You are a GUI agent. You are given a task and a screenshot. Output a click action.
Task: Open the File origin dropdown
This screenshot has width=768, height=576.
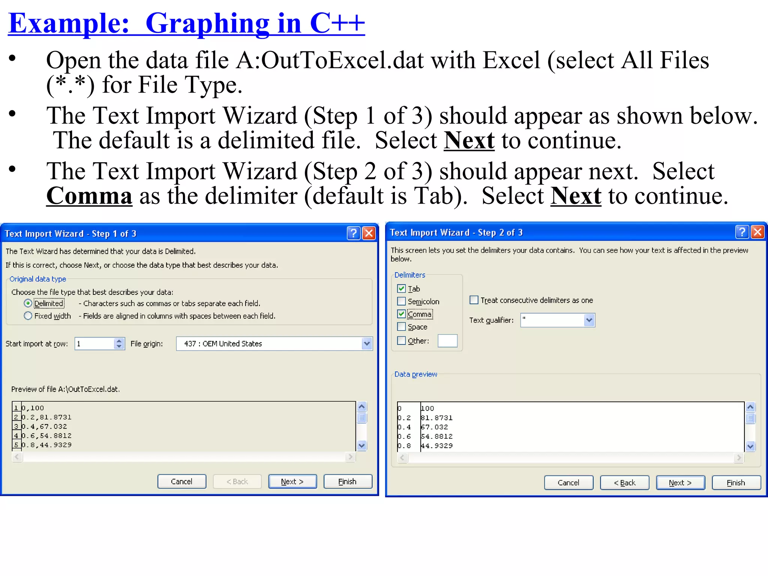pyautogui.click(x=367, y=343)
